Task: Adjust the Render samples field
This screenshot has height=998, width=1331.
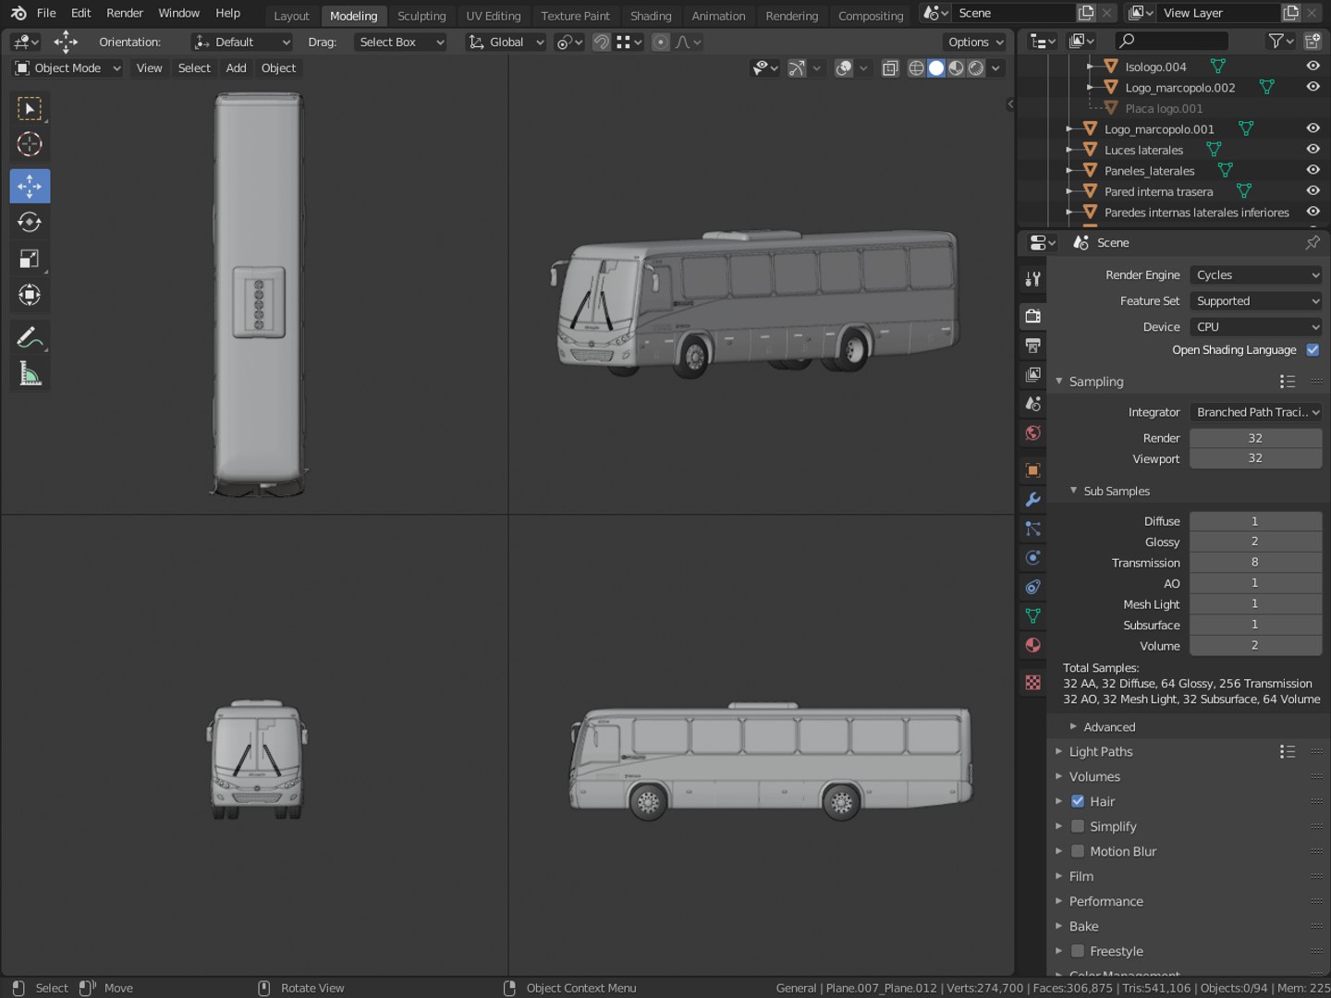Action: tap(1255, 438)
